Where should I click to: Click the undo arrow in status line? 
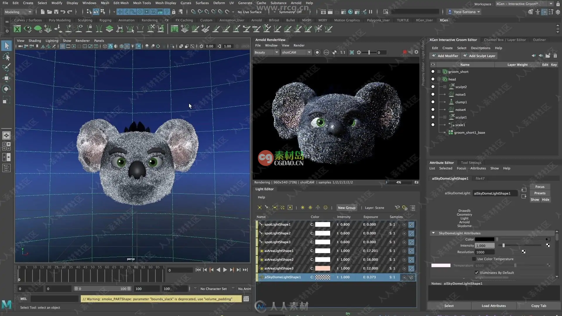(63, 12)
